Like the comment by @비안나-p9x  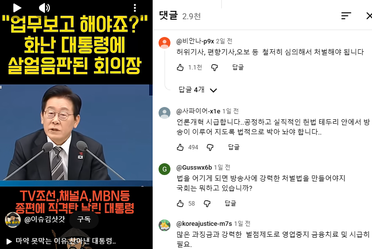pos(180,68)
